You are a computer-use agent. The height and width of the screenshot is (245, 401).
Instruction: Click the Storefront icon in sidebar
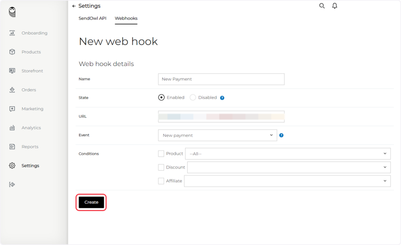12,71
